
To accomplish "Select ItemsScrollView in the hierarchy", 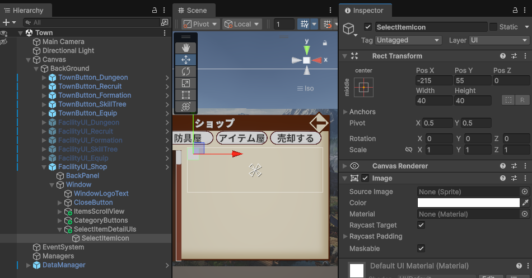I will click(x=99, y=212).
